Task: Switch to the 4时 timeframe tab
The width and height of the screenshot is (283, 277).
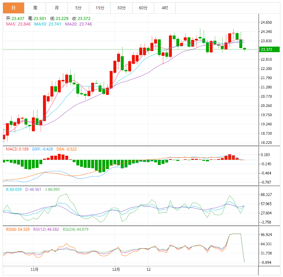Action: (164, 8)
